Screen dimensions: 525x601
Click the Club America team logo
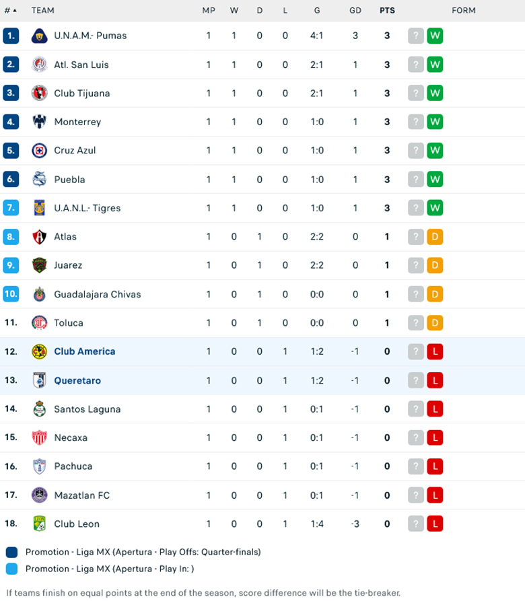click(39, 351)
